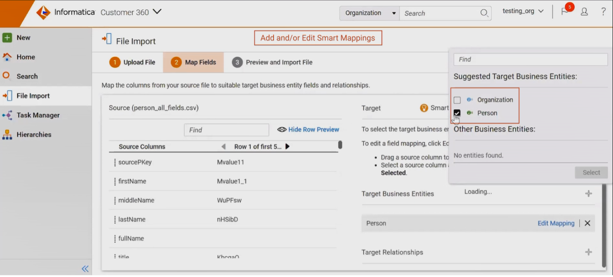Open Task Manager in the sidebar
This screenshot has width=613, height=277.
tap(38, 115)
